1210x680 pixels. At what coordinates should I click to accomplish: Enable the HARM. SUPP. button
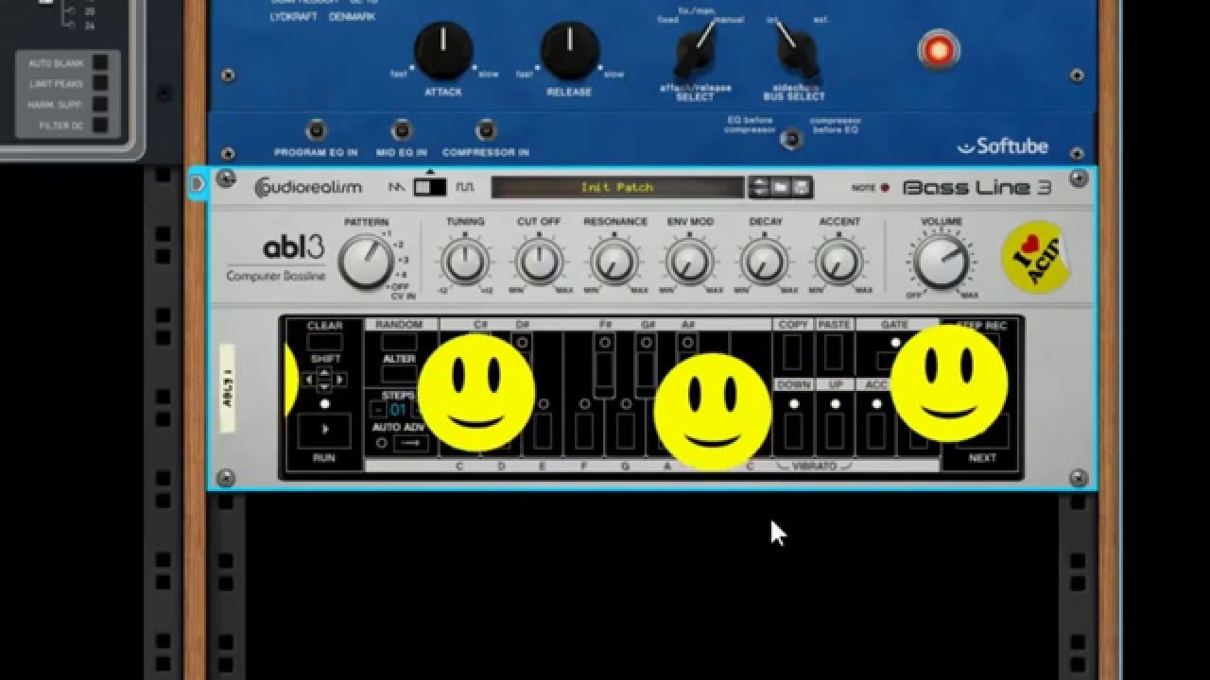(100, 105)
